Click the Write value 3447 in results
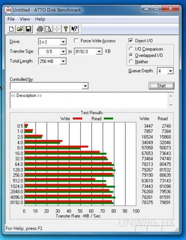Viewport: 186px width, 240px height. (148, 126)
